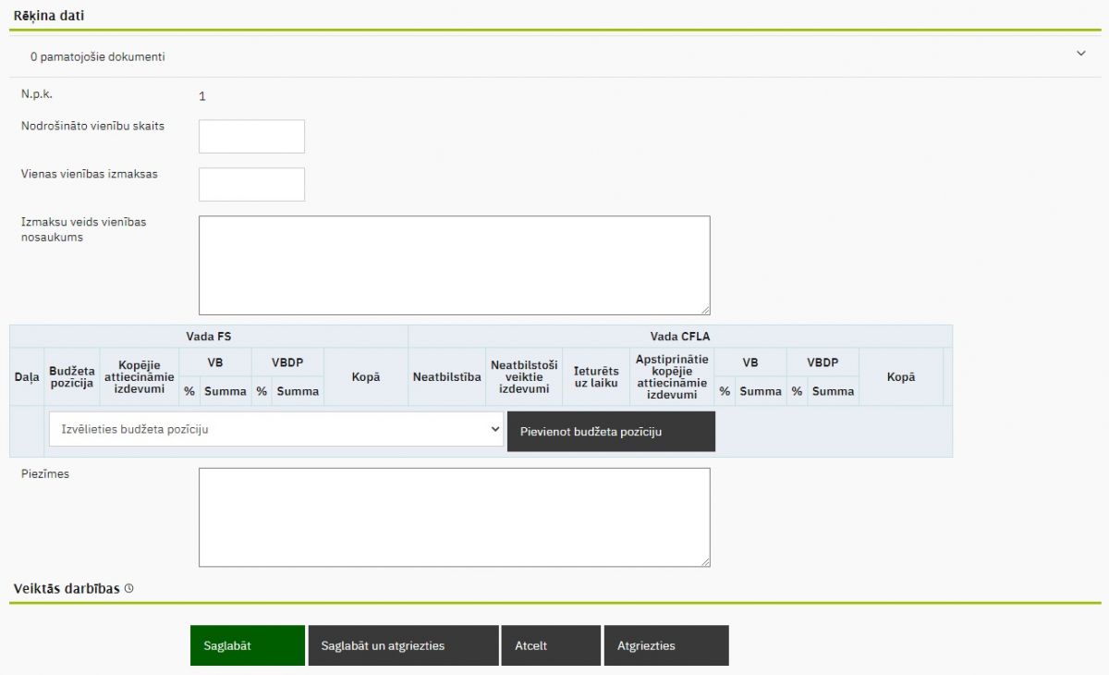1109x675 pixels.
Task: Click the Neatbilstība column header
Action: click(446, 377)
